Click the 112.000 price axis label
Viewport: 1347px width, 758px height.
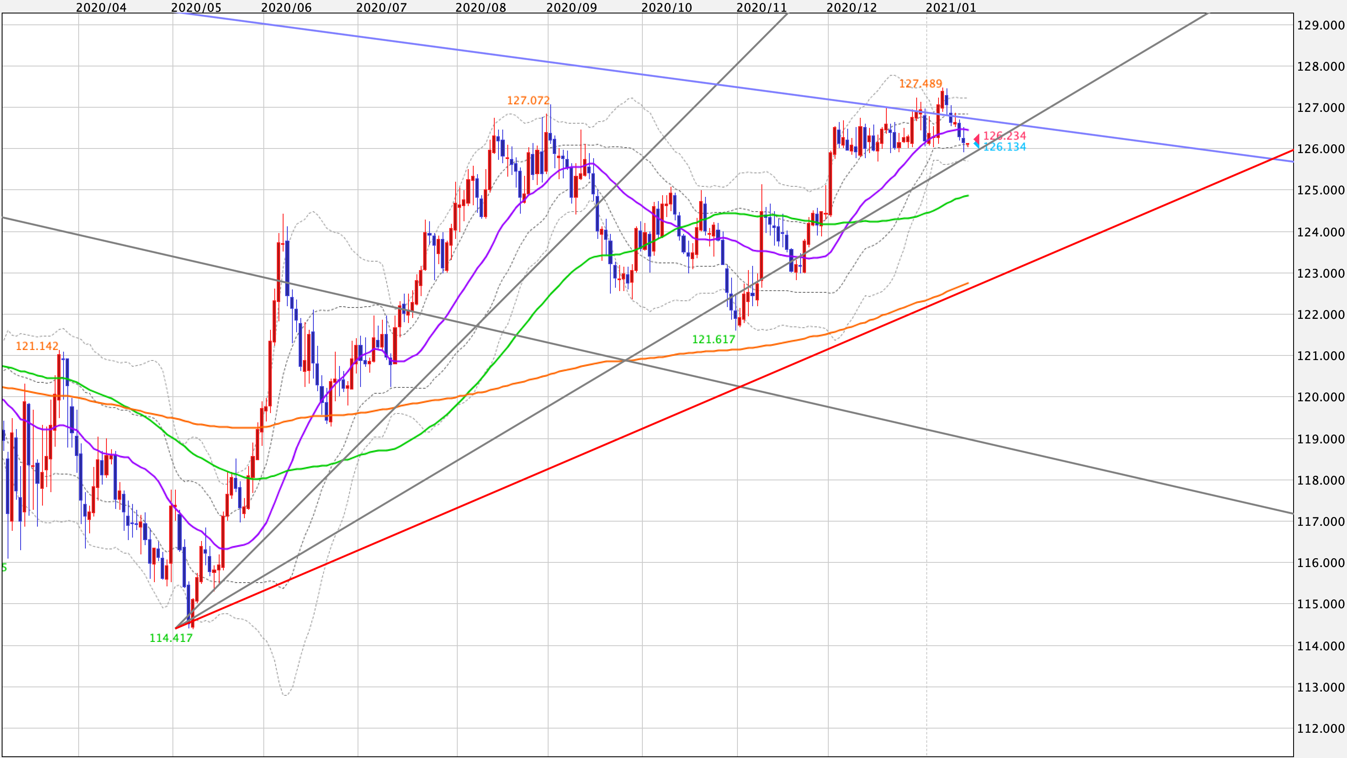click(1321, 729)
